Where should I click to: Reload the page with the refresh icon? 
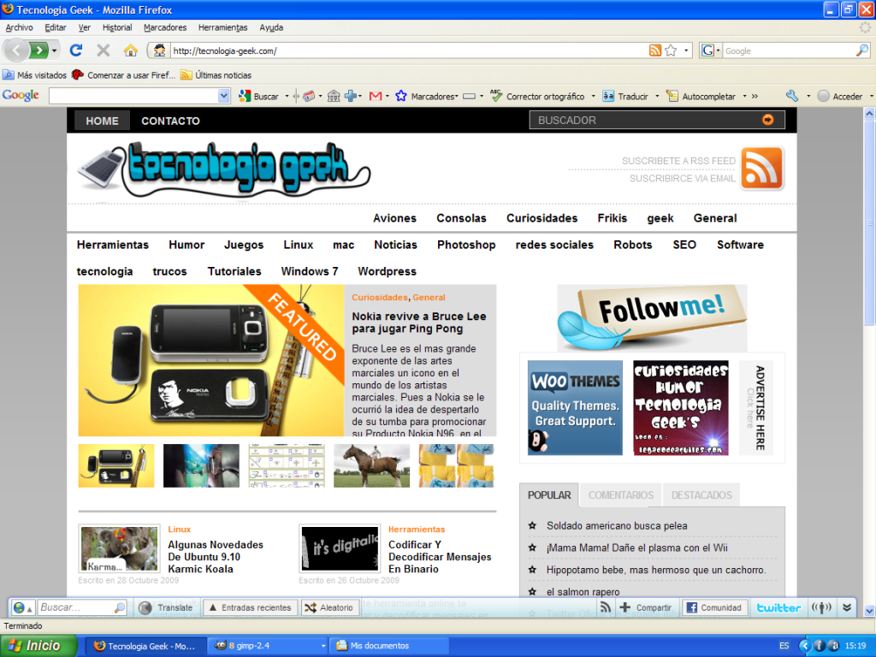coord(76,50)
